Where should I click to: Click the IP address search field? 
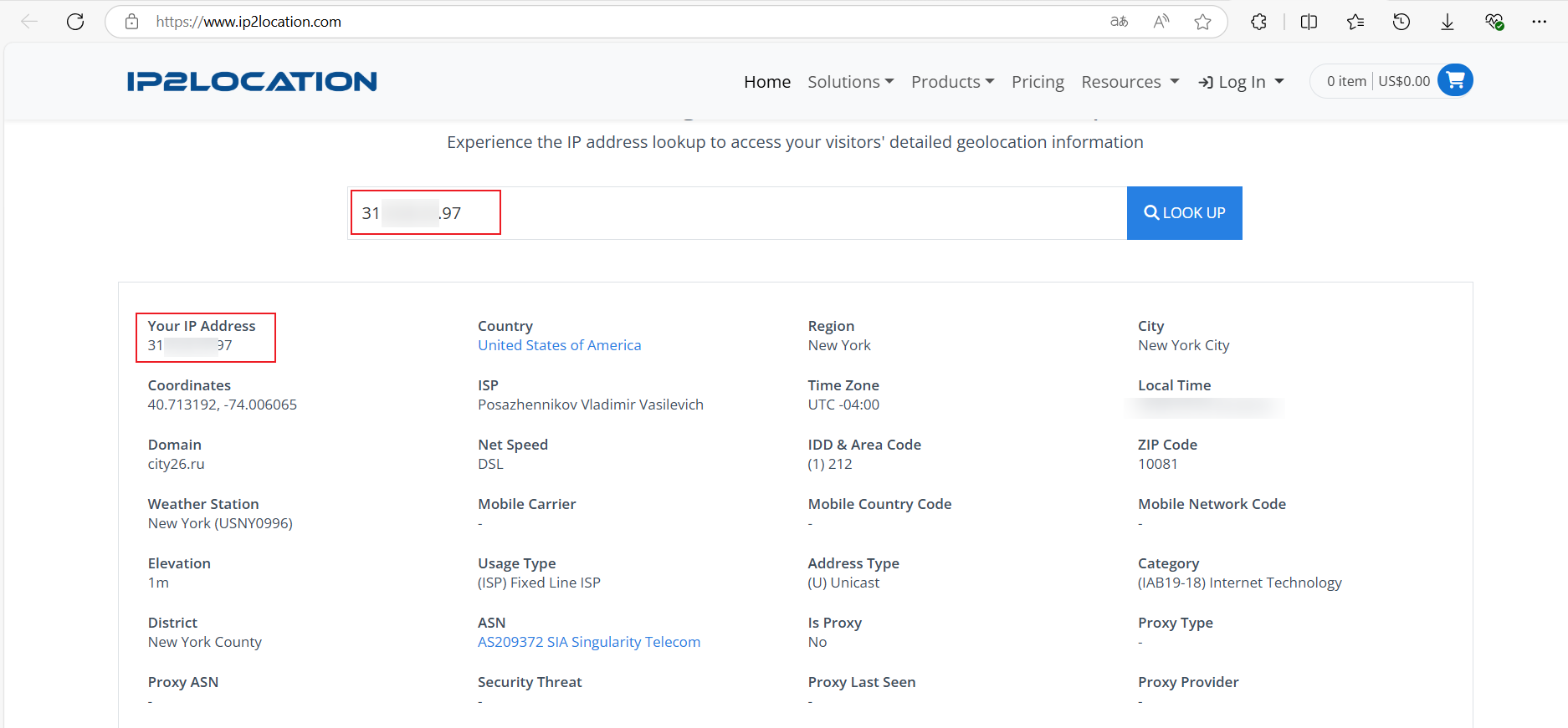pyautogui.click(x=736, y=213)
